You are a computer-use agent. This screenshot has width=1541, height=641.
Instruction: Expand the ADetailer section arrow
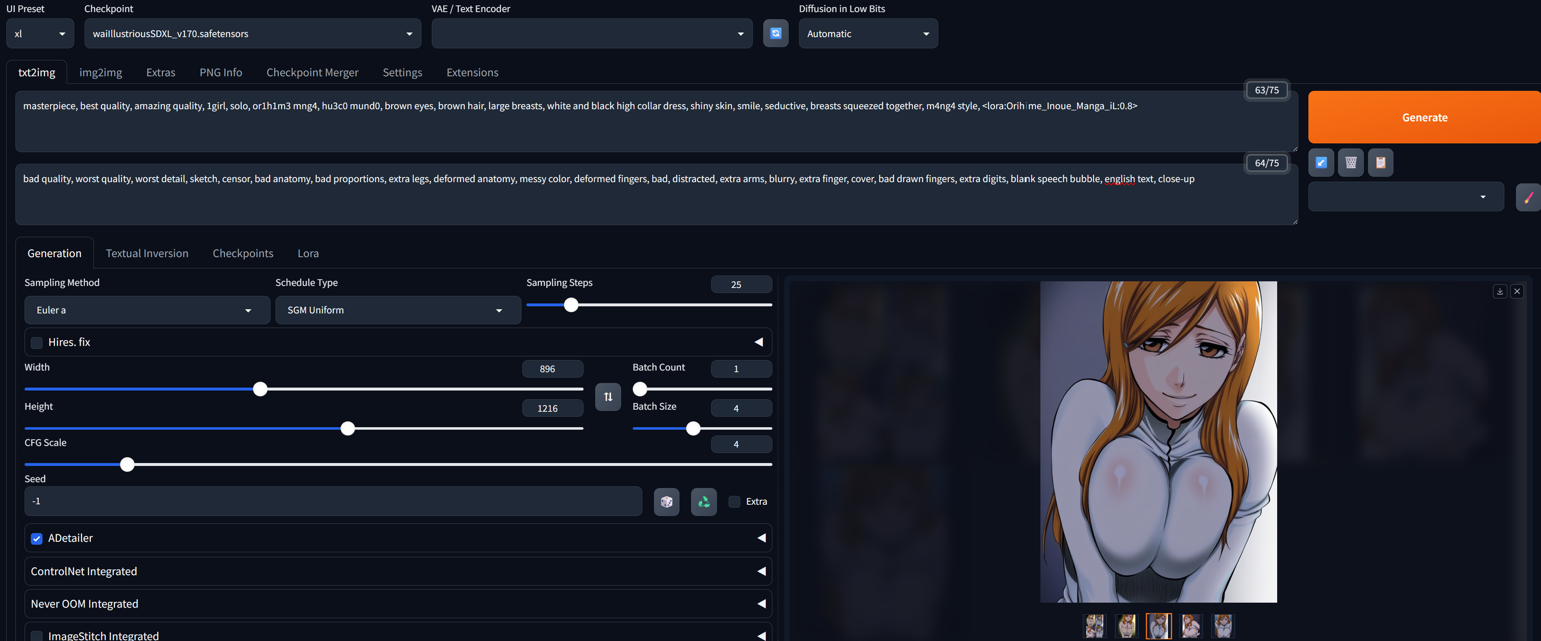pos(761,538)
